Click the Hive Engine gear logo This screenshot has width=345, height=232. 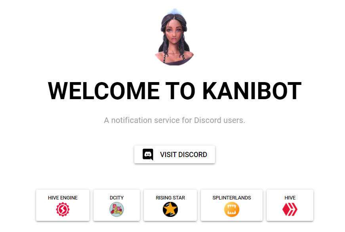[63, 209]
